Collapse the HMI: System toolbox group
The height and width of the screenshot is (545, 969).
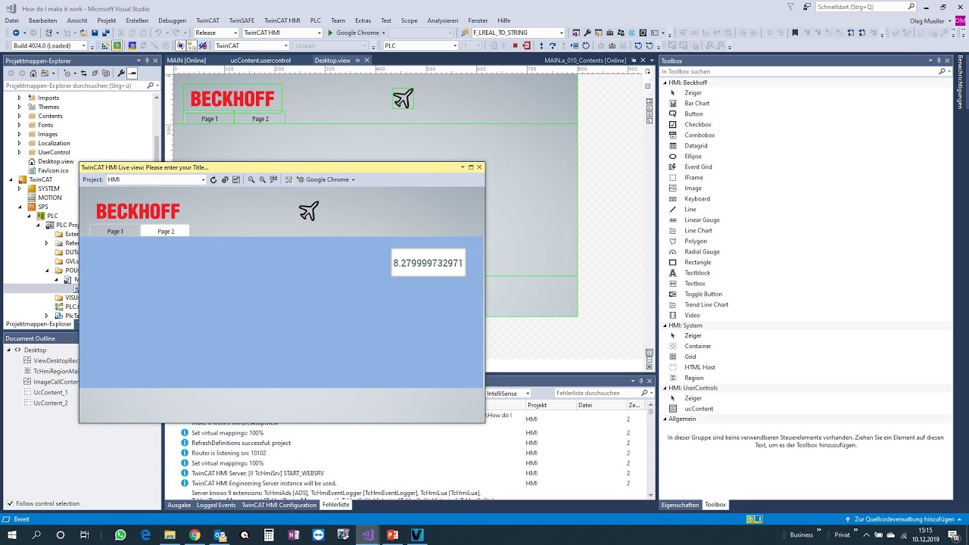point(665,325)
